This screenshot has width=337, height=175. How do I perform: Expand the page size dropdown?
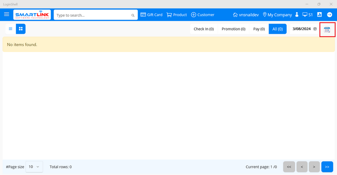click(34, 167)
